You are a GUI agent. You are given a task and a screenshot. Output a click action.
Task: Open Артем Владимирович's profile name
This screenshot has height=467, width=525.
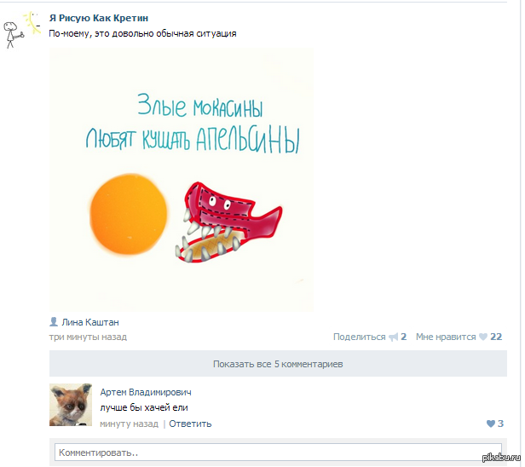[x=146, y=392]
